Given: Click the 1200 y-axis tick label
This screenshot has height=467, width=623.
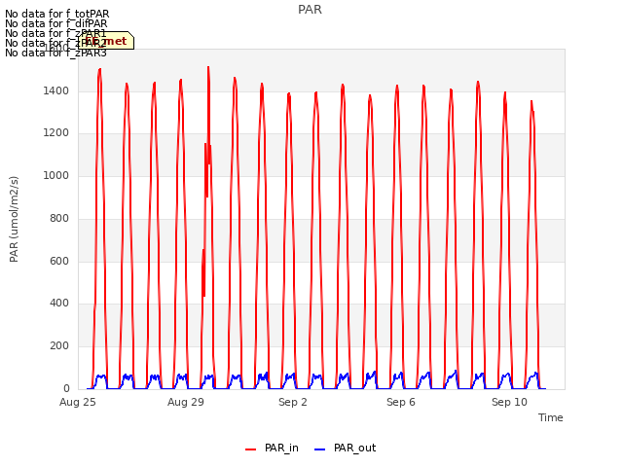Looking at the screenshot, I should [56, 132].
